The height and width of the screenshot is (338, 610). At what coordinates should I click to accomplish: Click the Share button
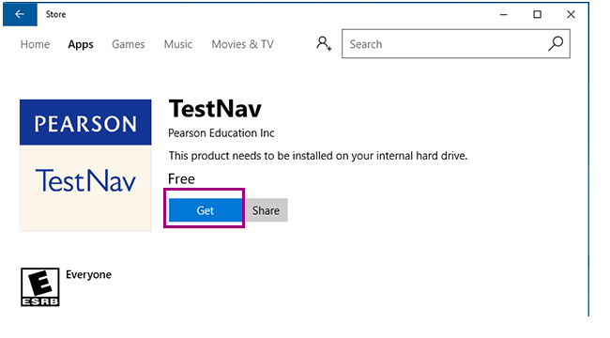pyautogui.click(x=267, y=210)
